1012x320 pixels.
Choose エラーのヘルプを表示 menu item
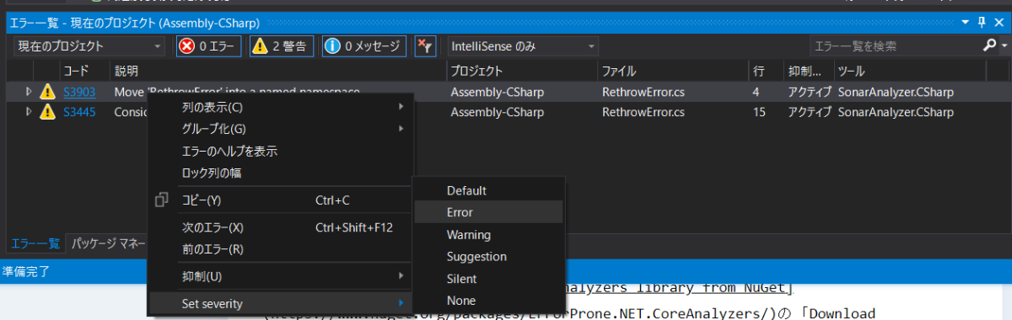point(281,151)
